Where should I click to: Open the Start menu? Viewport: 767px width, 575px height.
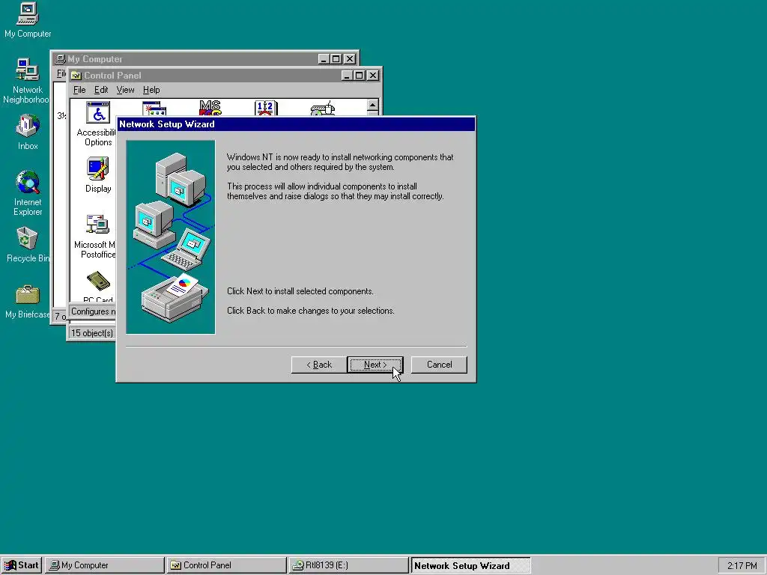click(x=22, y=565)
